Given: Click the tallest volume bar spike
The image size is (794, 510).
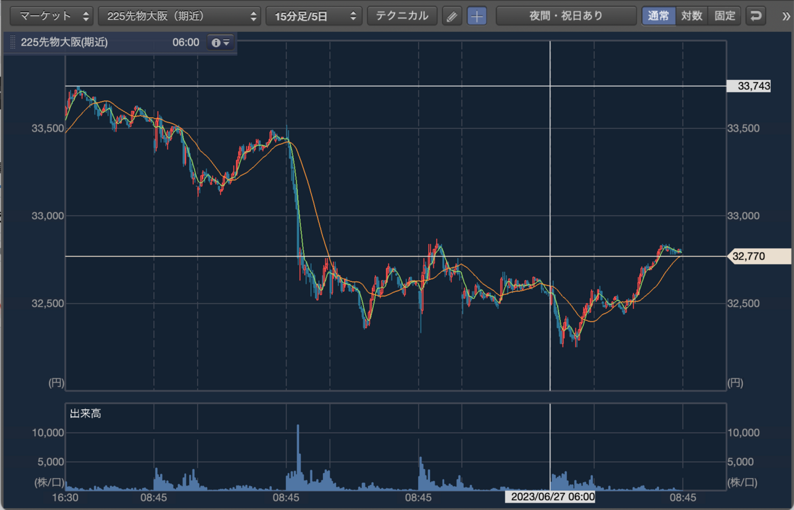Looking at the screenshot, I should coord(298,457).
